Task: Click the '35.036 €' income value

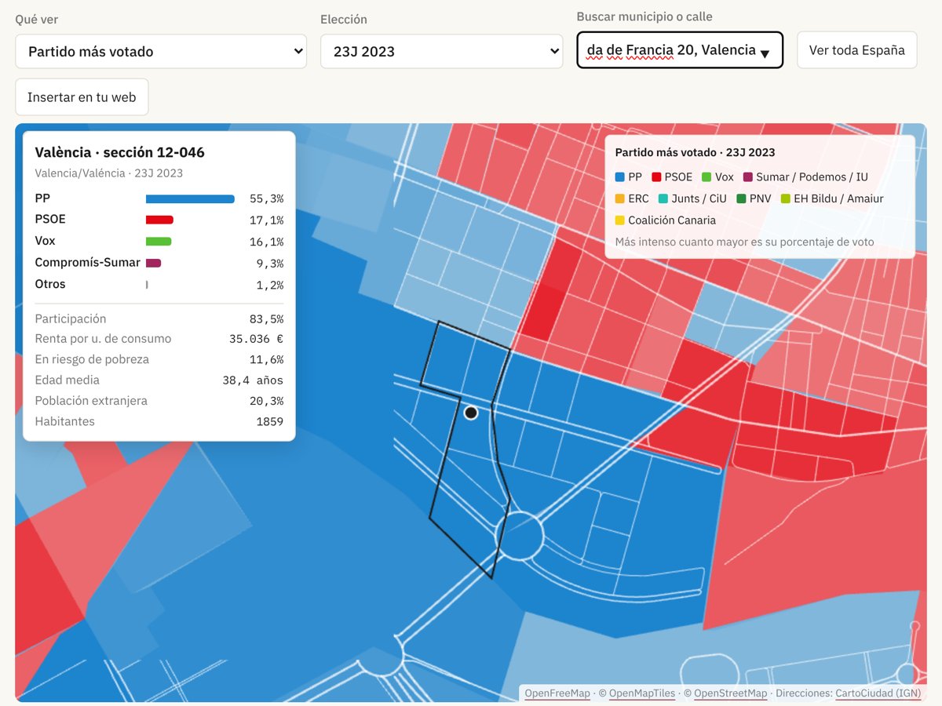Action: [x=256, y=339]
